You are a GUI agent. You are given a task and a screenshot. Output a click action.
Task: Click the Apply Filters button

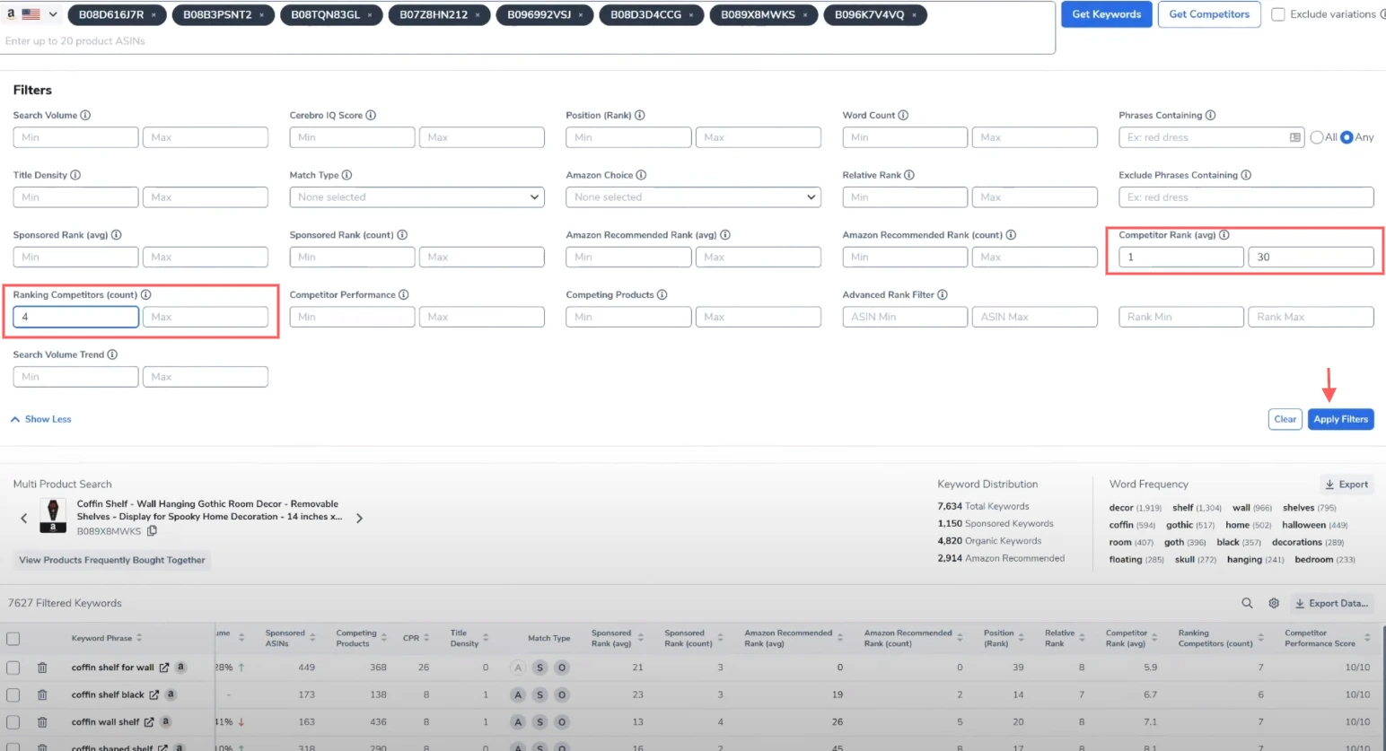coord(1340,419)
